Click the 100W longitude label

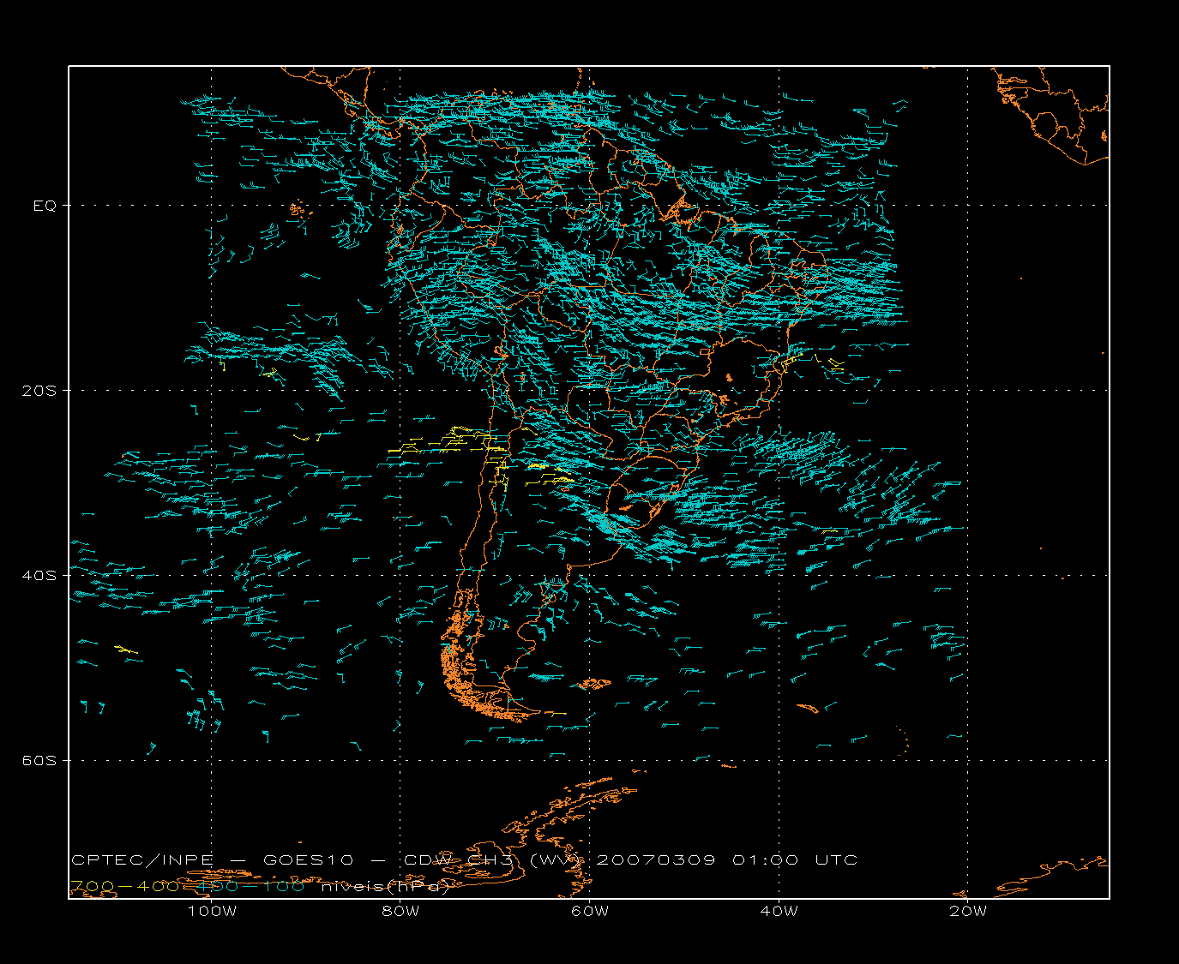pyautogui.click(x=212, y=911)
